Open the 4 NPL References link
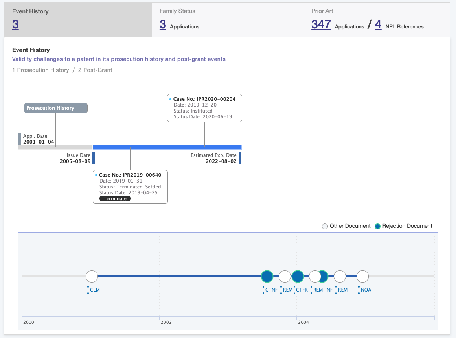Image resolution: width=456 pixels, height=338 pixels. click(378, 25)
